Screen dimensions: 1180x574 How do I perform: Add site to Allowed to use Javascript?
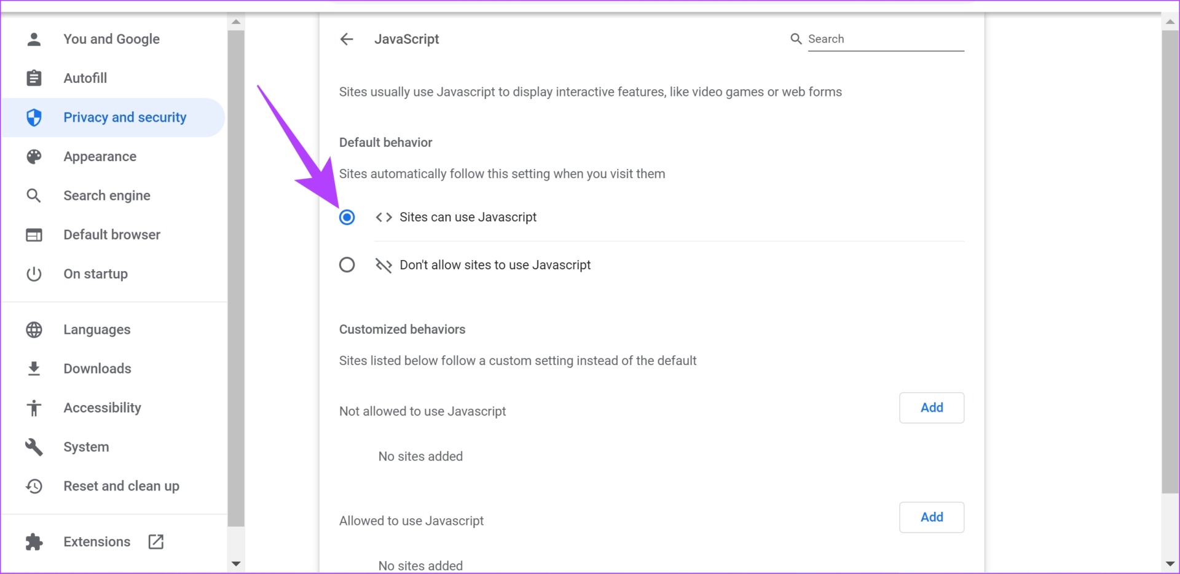click(931, 517)
